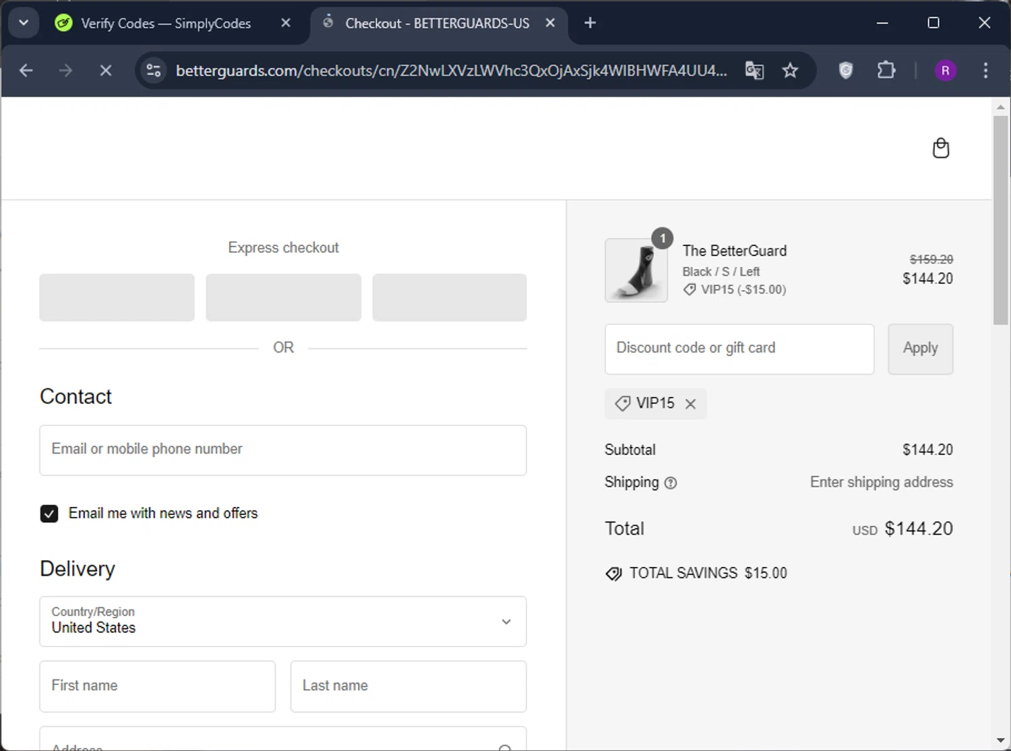The image size is (1011, 751).
Task: Open the tab search dropdown arrow
Action: coord(24,23)
